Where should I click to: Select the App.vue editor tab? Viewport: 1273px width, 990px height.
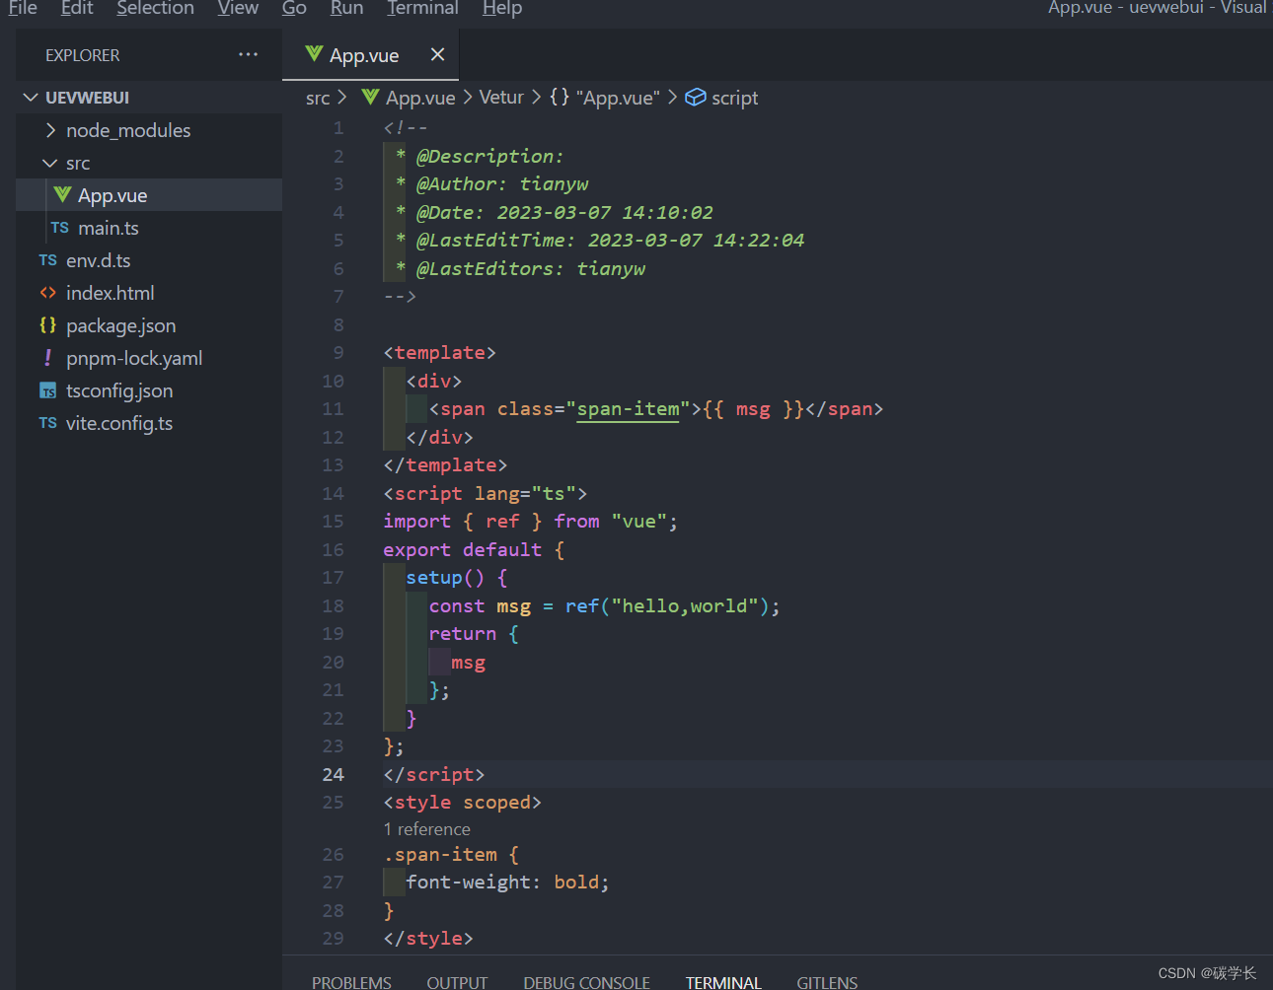click(370, 55)
